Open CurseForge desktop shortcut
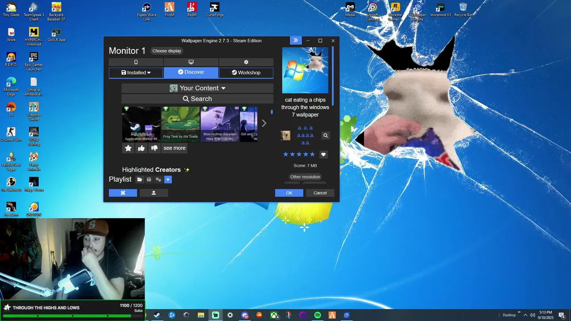The image size is (571, 321). (215, 10)
